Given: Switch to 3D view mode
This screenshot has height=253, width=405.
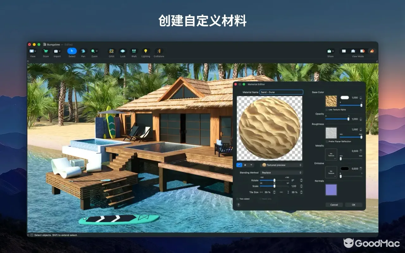Looking at the screenshot, I should 372,51.
